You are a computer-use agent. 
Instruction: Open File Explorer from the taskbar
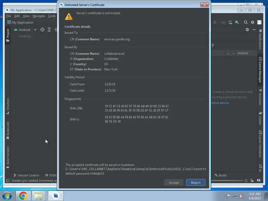pyautogui.click(x=38, y=196)
